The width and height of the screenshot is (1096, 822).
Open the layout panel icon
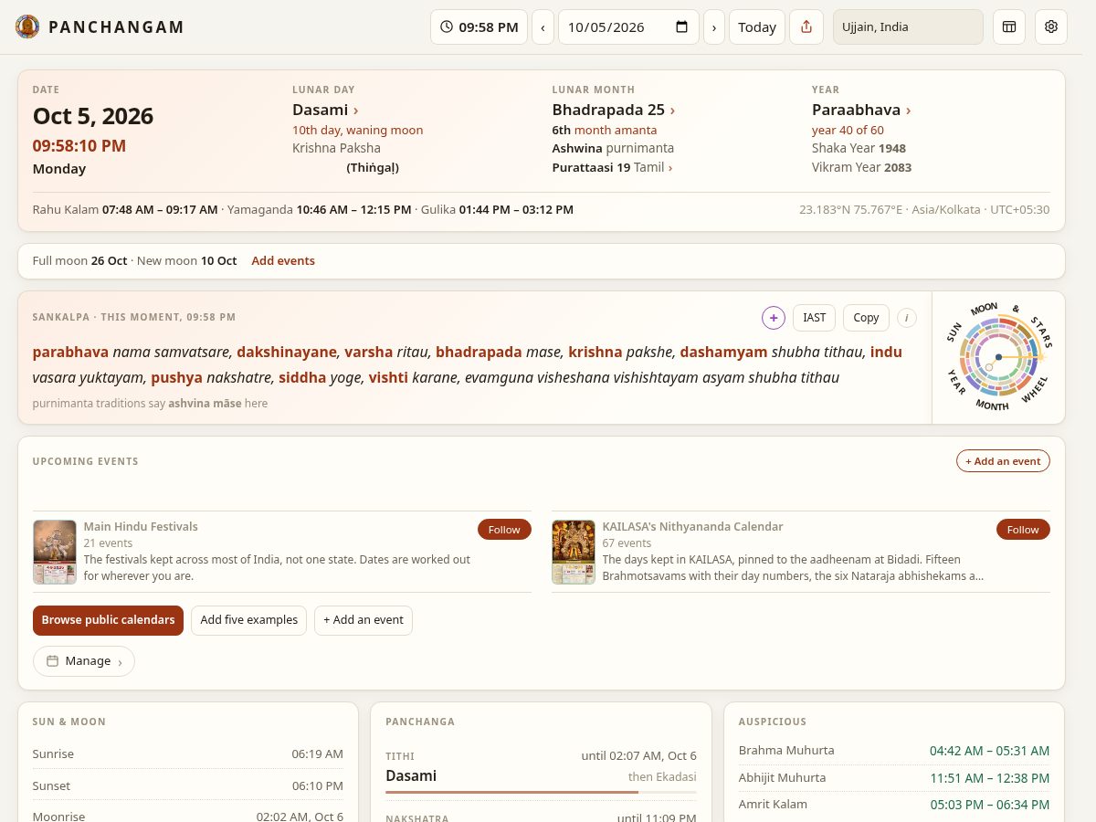click(1009, 26)
